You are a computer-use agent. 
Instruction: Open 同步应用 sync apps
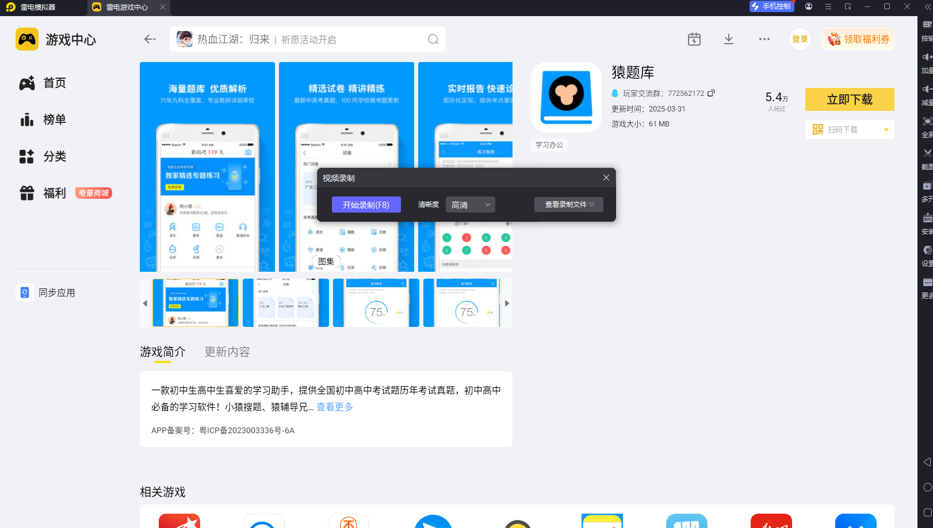(x=46, y=292)
